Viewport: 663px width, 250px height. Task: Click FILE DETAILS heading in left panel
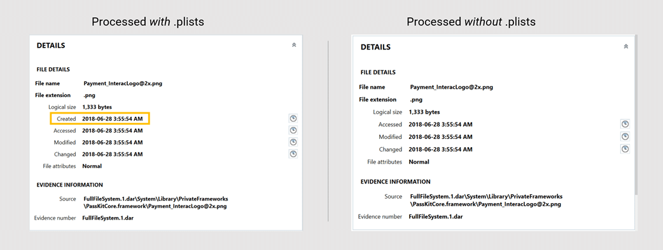[x=53, y=70]
